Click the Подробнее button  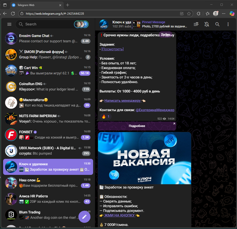click(137, 126)
